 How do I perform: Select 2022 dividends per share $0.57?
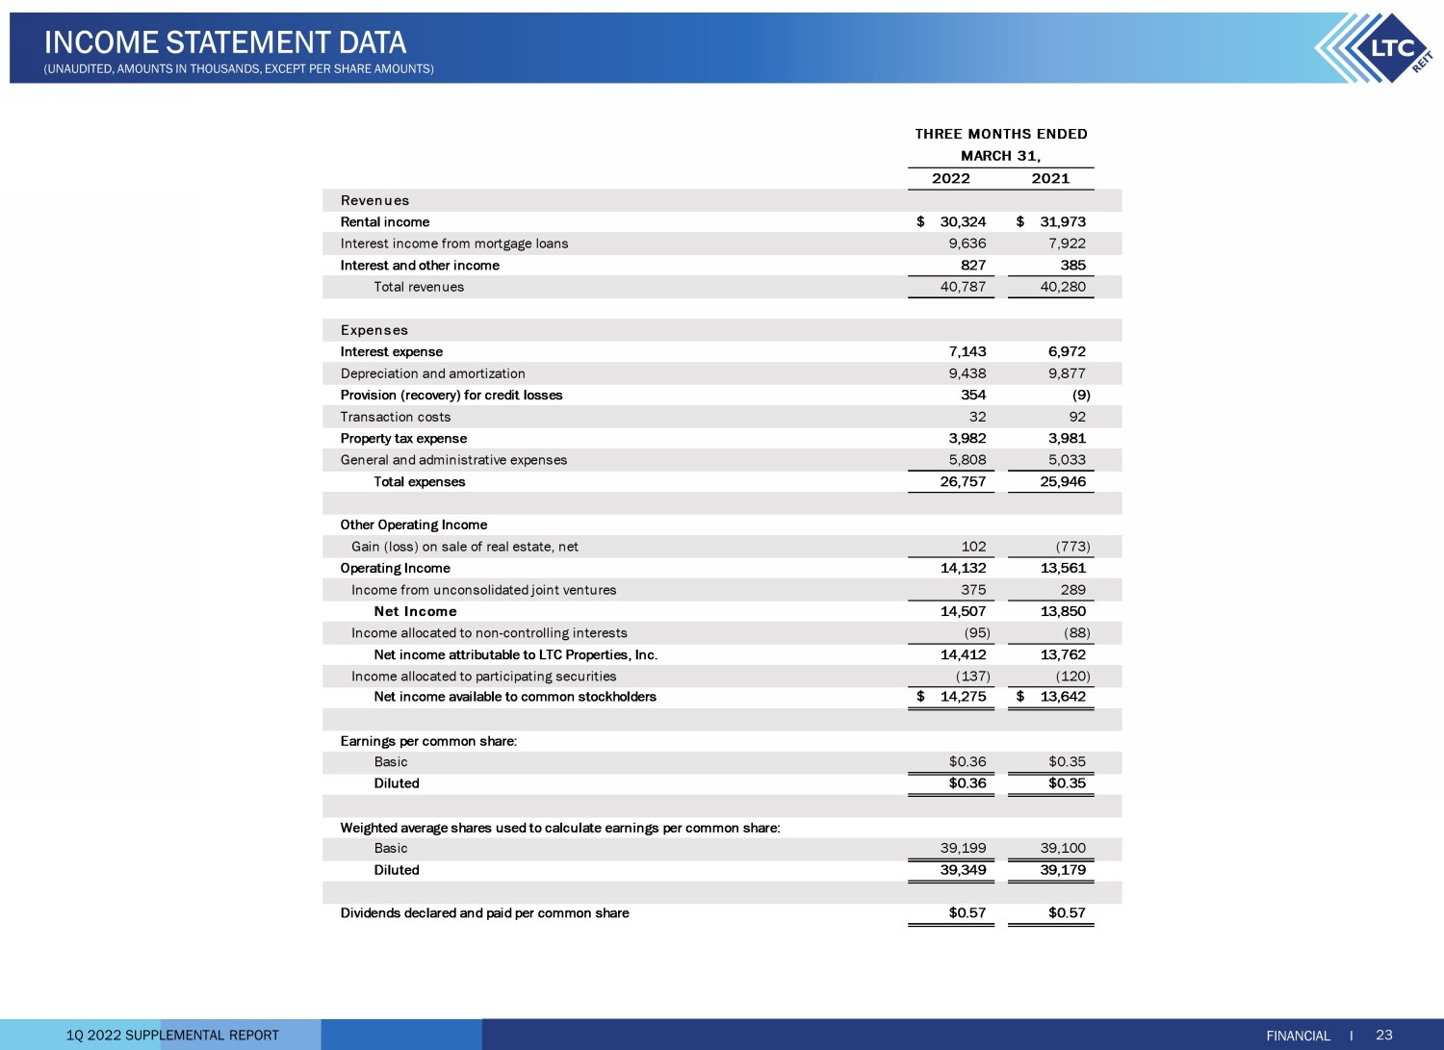967,913
